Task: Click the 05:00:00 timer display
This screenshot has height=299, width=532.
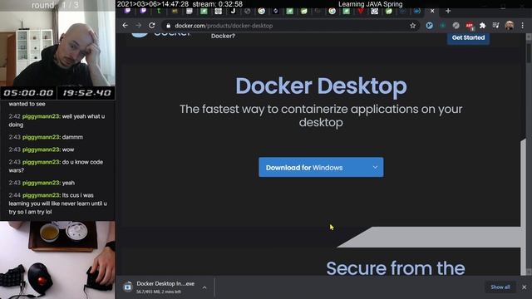Action: tap(28, 93)
